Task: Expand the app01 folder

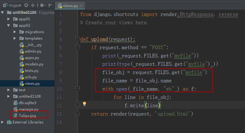Action: point(9,19)
